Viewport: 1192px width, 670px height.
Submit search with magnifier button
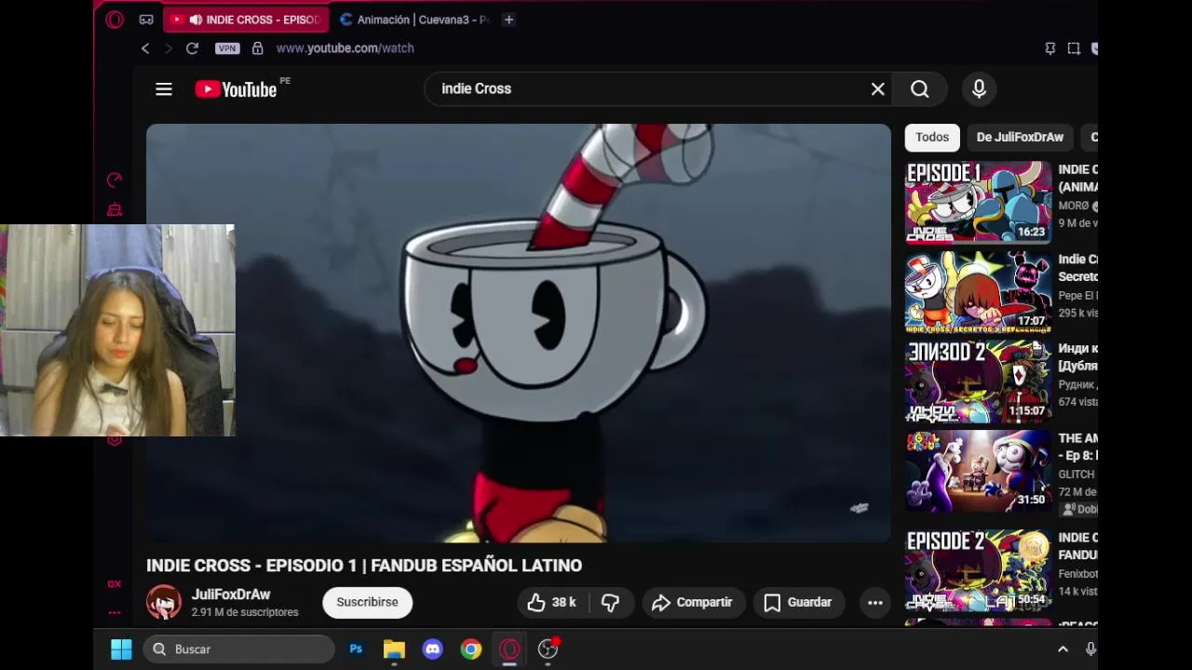coord(920,88)
